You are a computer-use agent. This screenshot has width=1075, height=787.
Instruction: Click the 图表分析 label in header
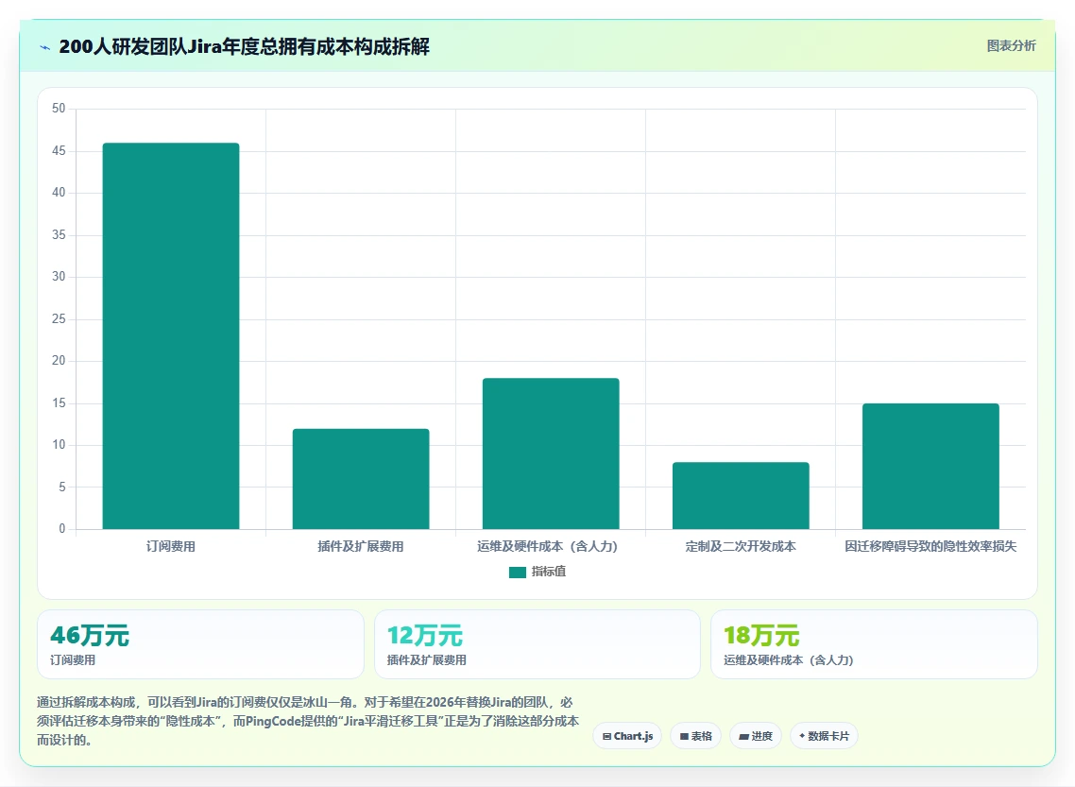[x=1012, y=46]
